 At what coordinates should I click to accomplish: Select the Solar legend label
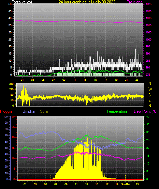click(x=44, y=111)
